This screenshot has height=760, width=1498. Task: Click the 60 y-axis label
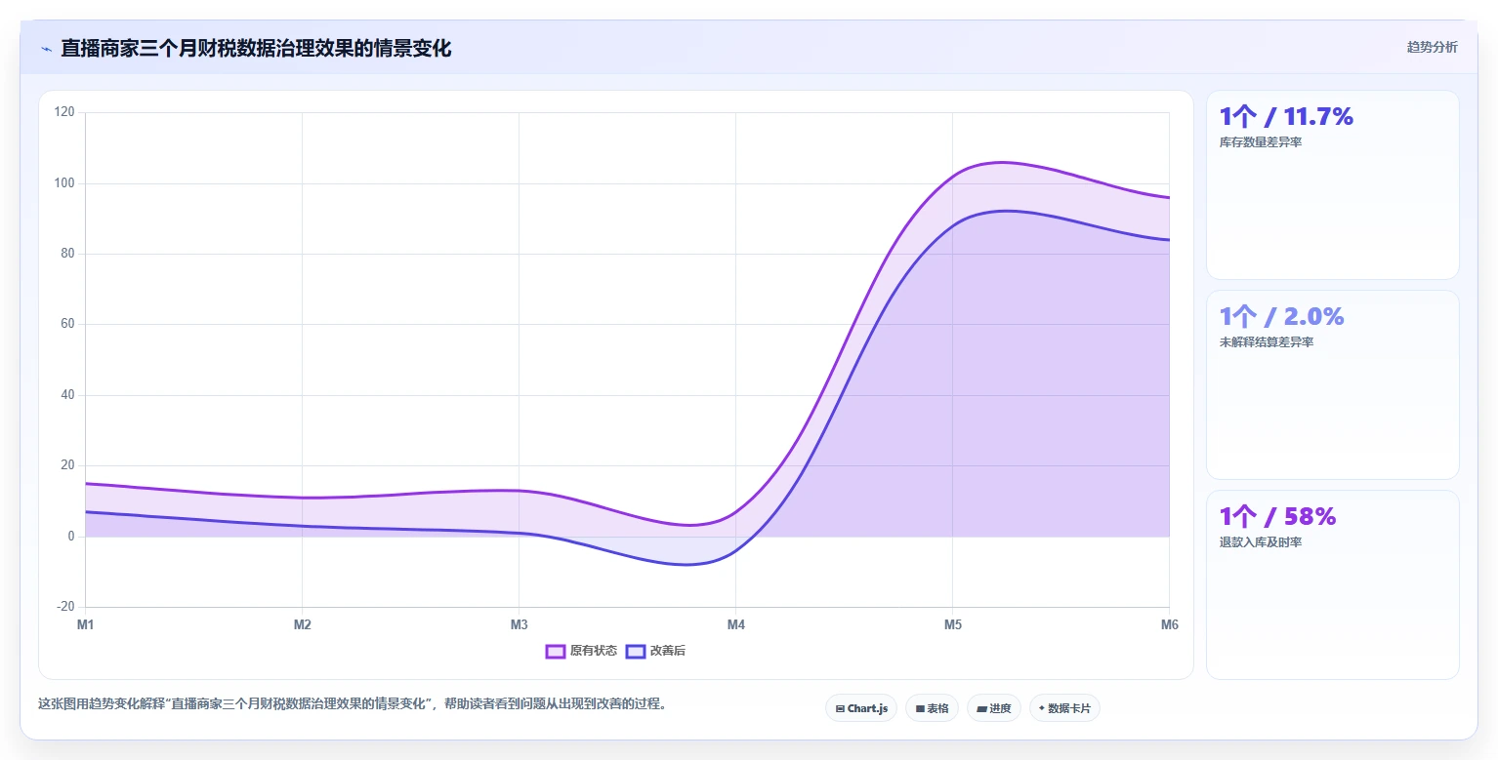pos(67,324)
